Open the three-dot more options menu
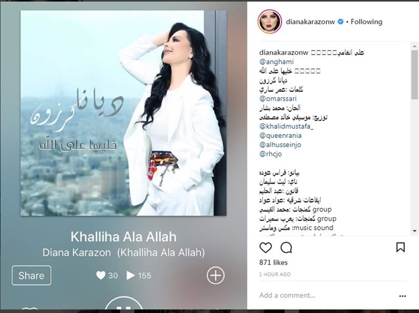The height and width of the screenshot is (313, 419). click(x=403, y=296)
